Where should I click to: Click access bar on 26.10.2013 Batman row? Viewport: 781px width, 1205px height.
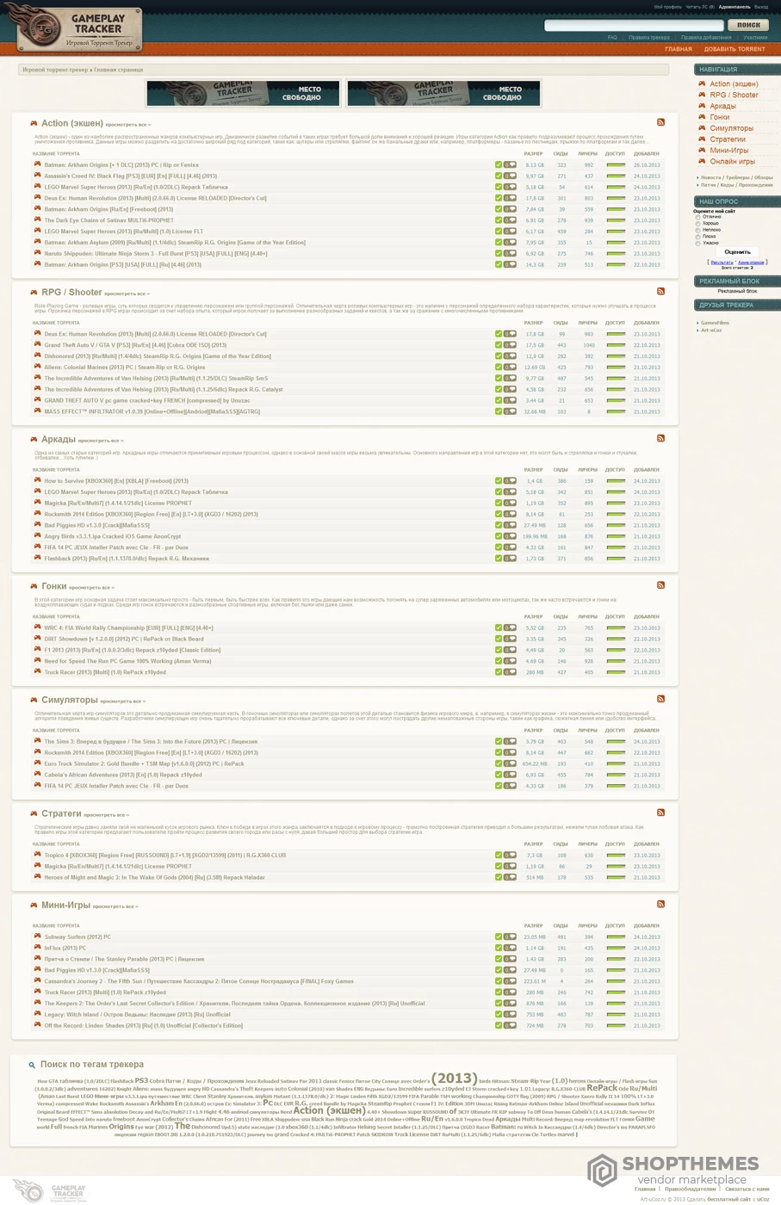tap(616, 165)
